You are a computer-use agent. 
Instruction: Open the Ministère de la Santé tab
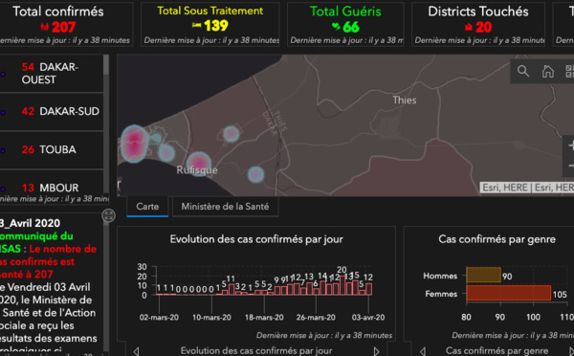pos(225,207)
